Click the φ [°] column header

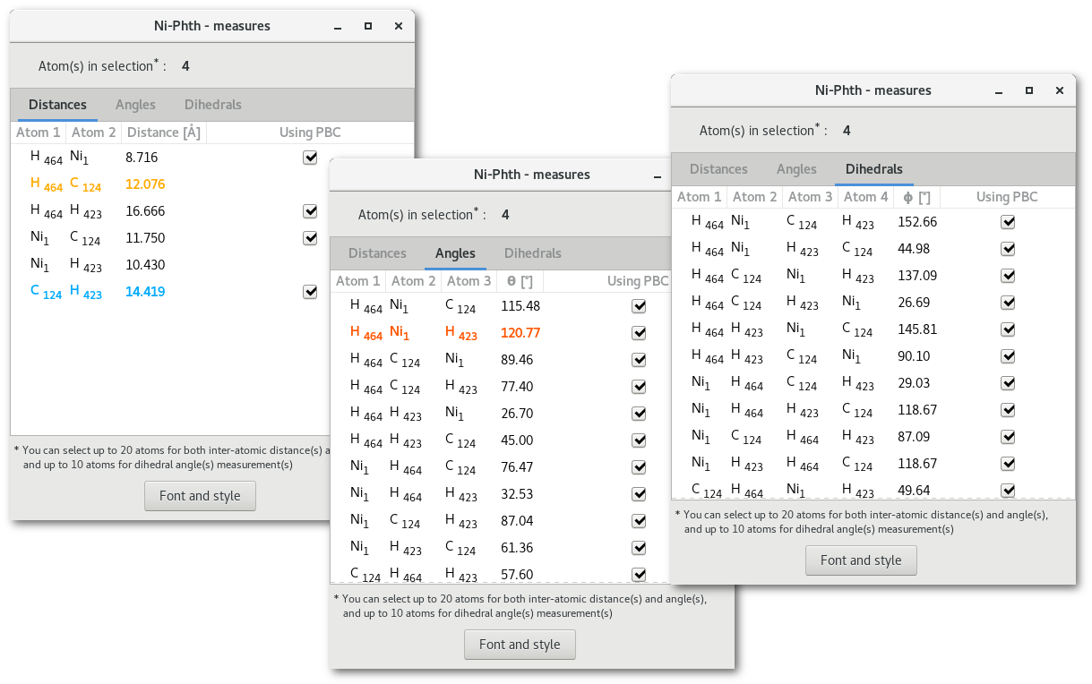tap(916, 197)
